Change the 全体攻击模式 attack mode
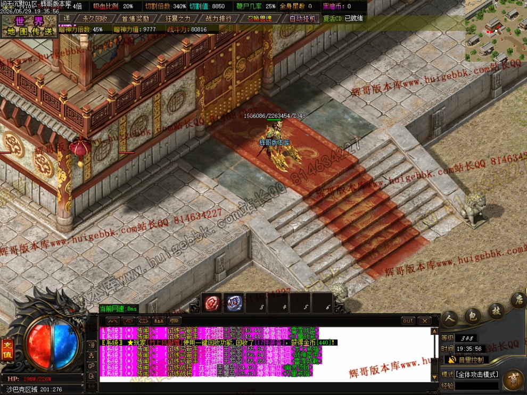This screenshot has height=395, width=527. (477, 374)
